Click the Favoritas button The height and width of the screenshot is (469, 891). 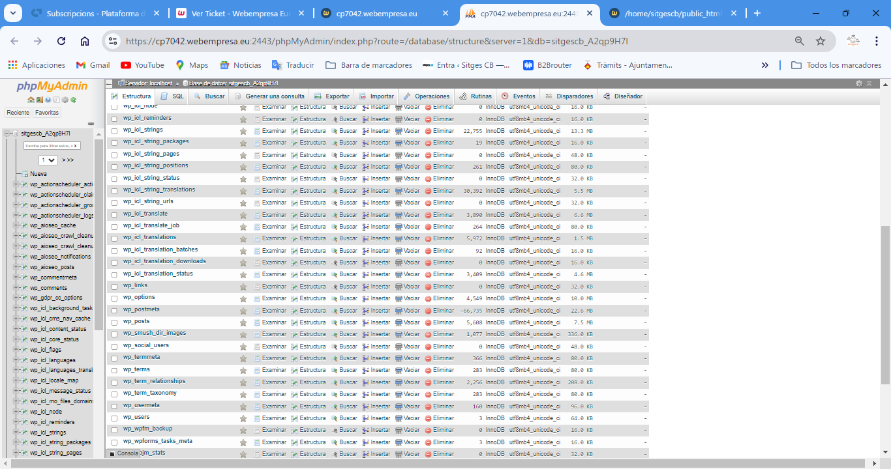pos(47,113)
